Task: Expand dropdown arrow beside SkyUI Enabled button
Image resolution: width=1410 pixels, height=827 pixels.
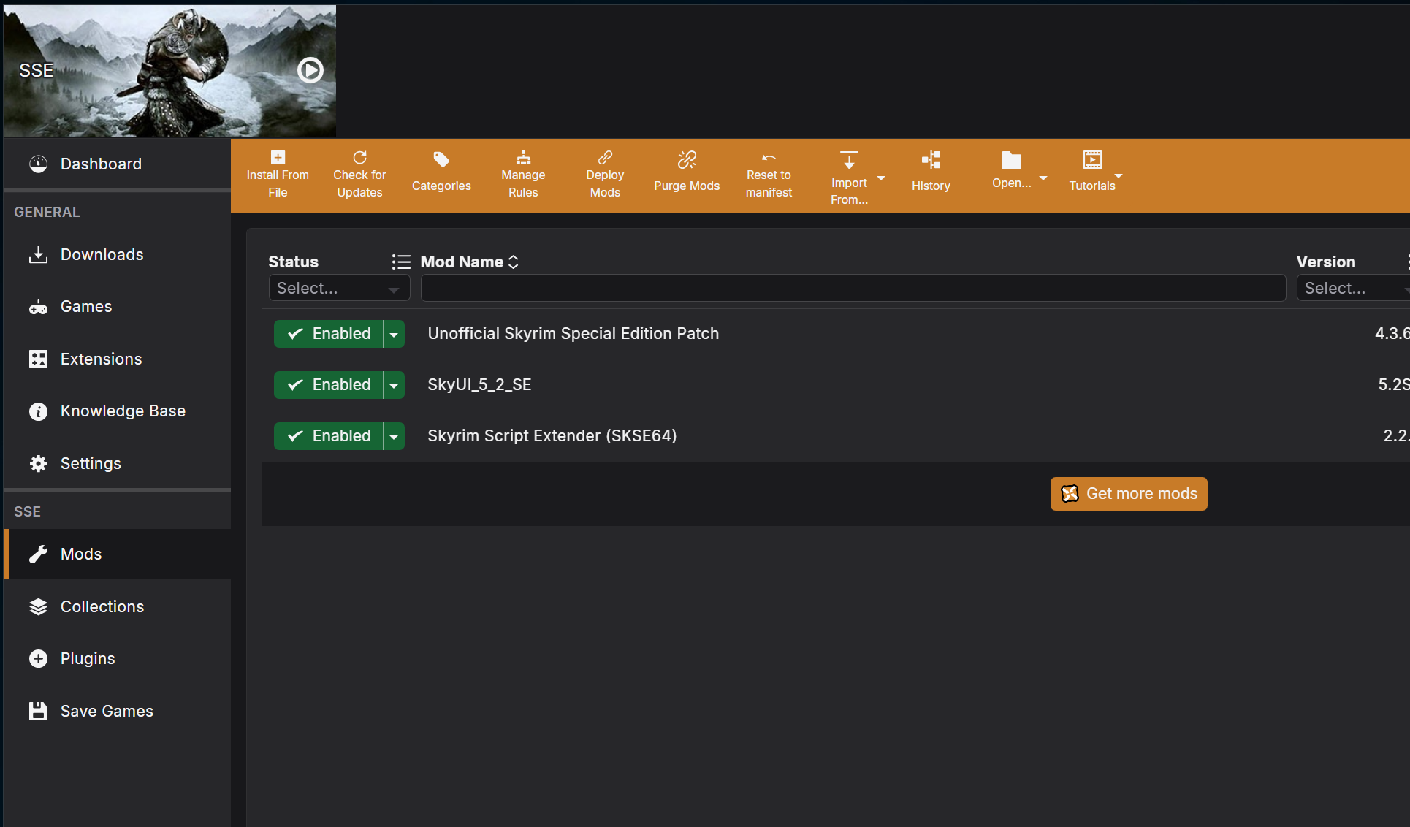Action: click(394, 386)
